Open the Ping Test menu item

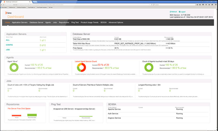pos(75,22)
